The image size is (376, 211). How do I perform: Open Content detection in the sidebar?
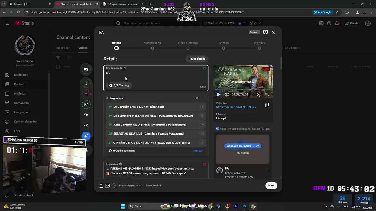[x=24, y=122]
